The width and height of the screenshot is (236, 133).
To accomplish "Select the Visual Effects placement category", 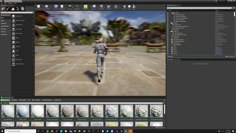I will tap(5, 26).
